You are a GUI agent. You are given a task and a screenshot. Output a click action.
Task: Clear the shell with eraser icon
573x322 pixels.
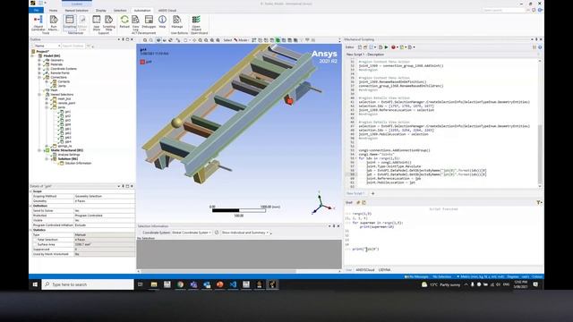point(358,202)
